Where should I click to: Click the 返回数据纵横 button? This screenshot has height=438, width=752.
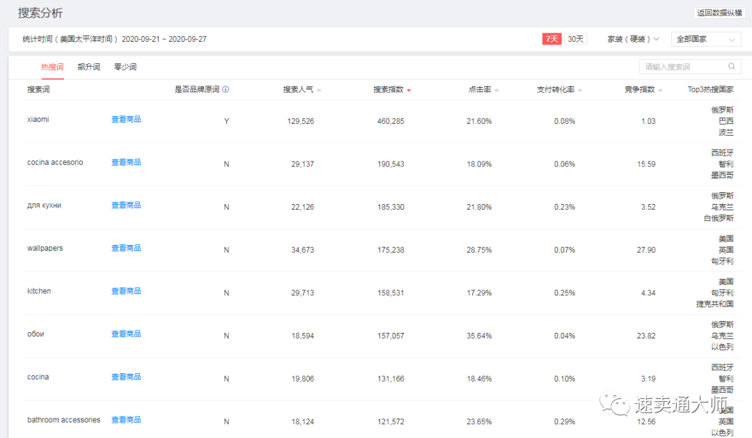719,13
